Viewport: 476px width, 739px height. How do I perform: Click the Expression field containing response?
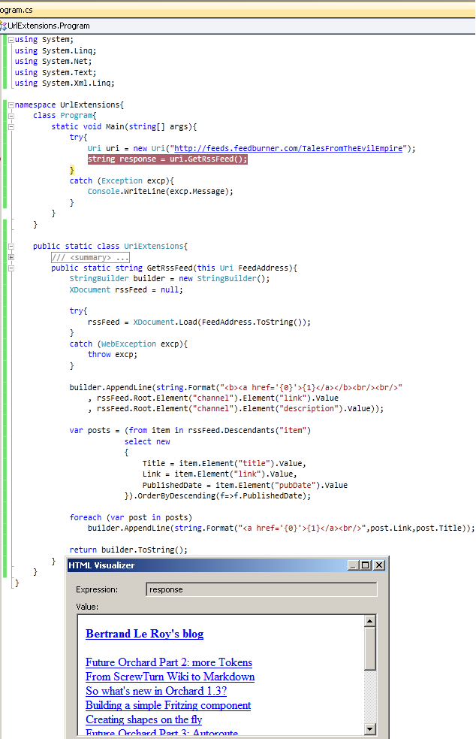tap(261, 589)
